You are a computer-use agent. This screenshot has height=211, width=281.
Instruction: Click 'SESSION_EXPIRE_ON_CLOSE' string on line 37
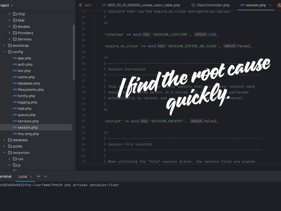[192, 46]
